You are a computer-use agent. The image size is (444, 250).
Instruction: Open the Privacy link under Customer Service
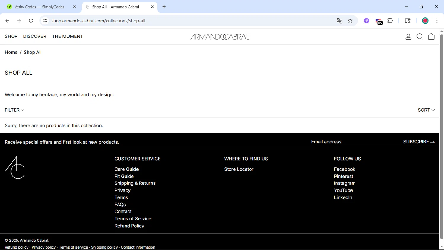tap(122, 190)
